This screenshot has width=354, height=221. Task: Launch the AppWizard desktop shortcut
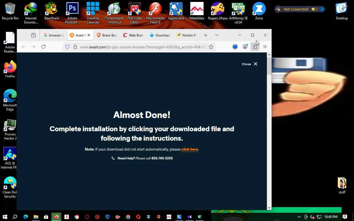pyautogui.click(x=176, y=11)
